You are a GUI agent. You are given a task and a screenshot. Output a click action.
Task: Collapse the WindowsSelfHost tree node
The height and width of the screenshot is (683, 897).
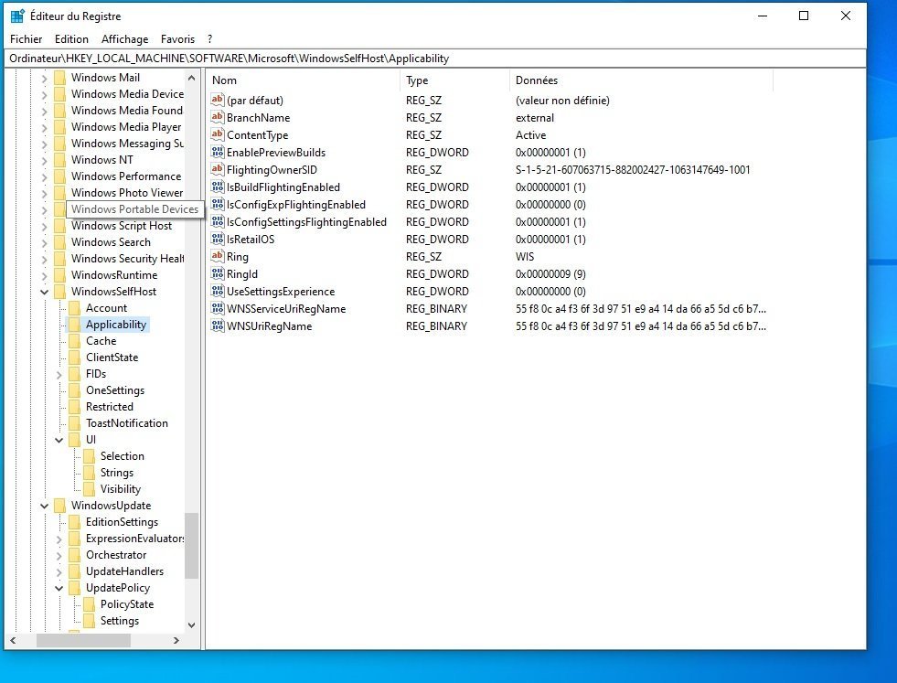pos(44,292)
